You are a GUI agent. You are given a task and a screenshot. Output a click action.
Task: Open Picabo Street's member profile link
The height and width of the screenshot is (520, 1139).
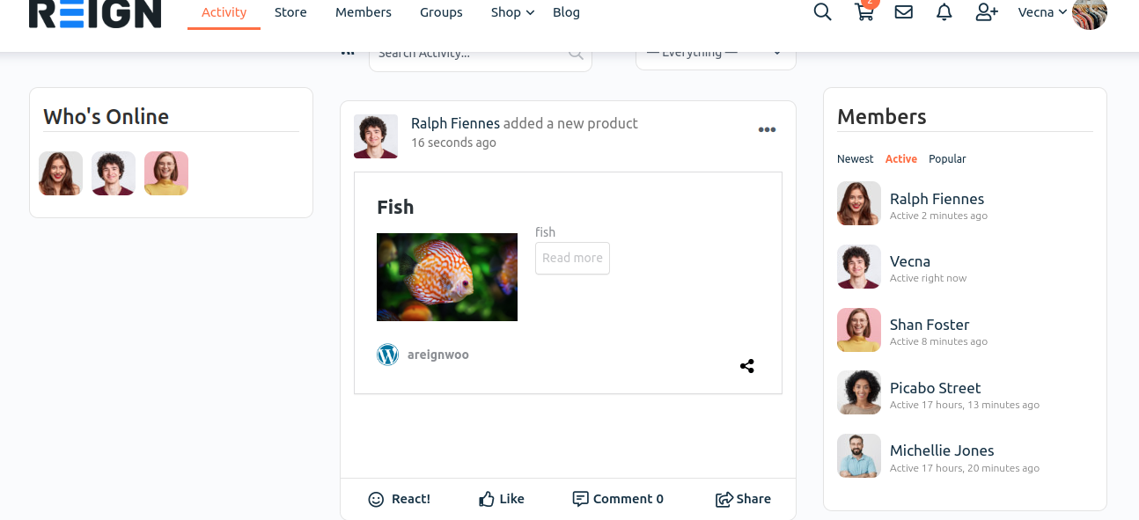click(935, 388)
